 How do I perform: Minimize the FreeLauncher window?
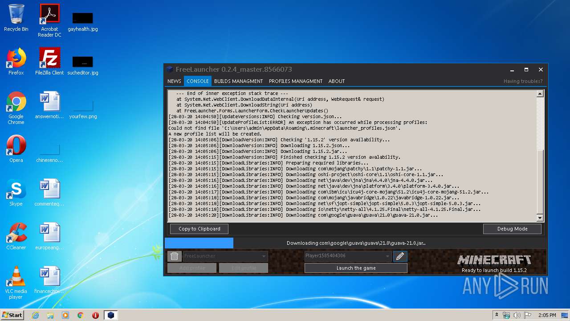(x=512, y=70)
